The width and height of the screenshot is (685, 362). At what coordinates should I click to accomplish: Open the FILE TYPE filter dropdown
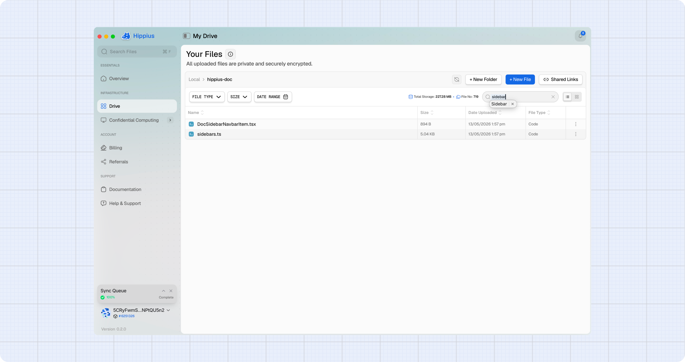click(207, 97)
